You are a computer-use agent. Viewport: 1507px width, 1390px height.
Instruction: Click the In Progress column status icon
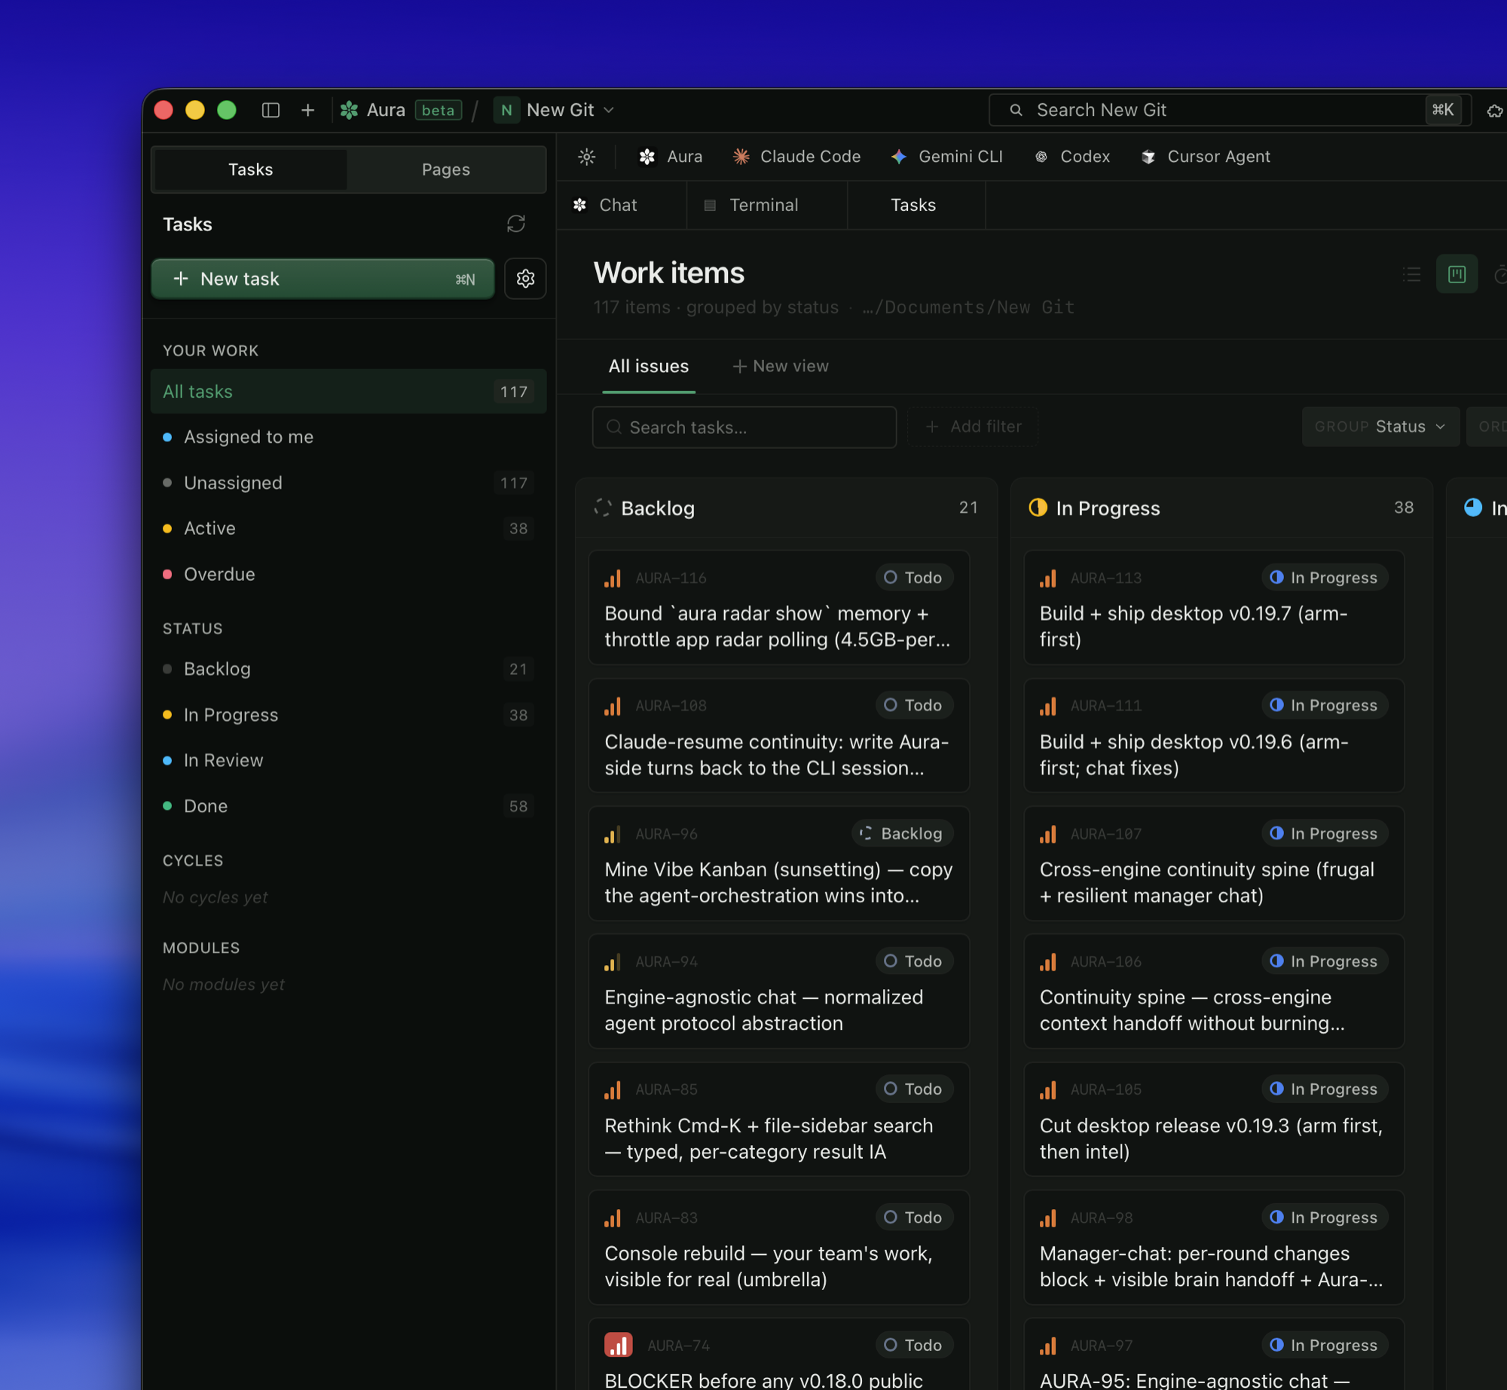tap(1038, 508)
